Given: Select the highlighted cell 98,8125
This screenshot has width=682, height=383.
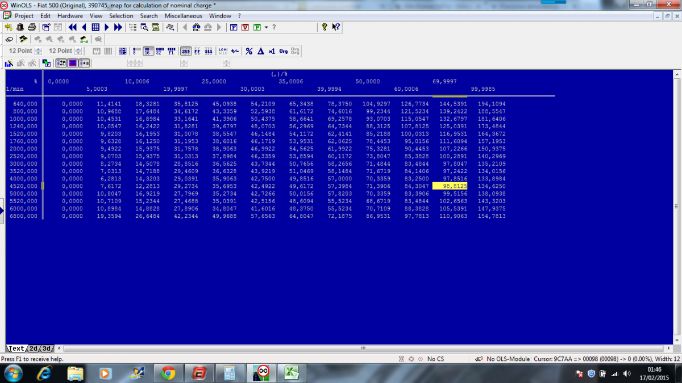Looking at the screenshot, I should click(x=450, y=186).
